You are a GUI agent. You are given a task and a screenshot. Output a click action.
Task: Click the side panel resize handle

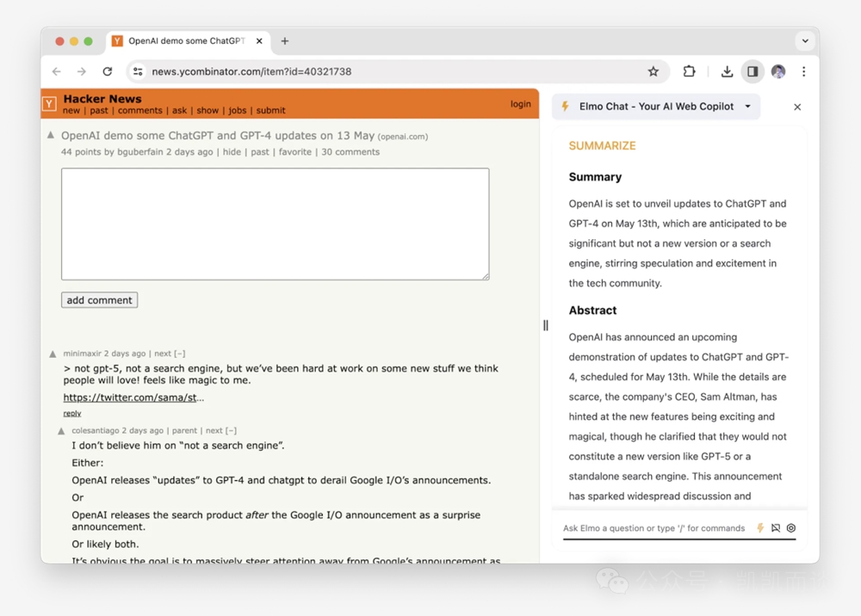pyautogui.click(x=545, y=325)
